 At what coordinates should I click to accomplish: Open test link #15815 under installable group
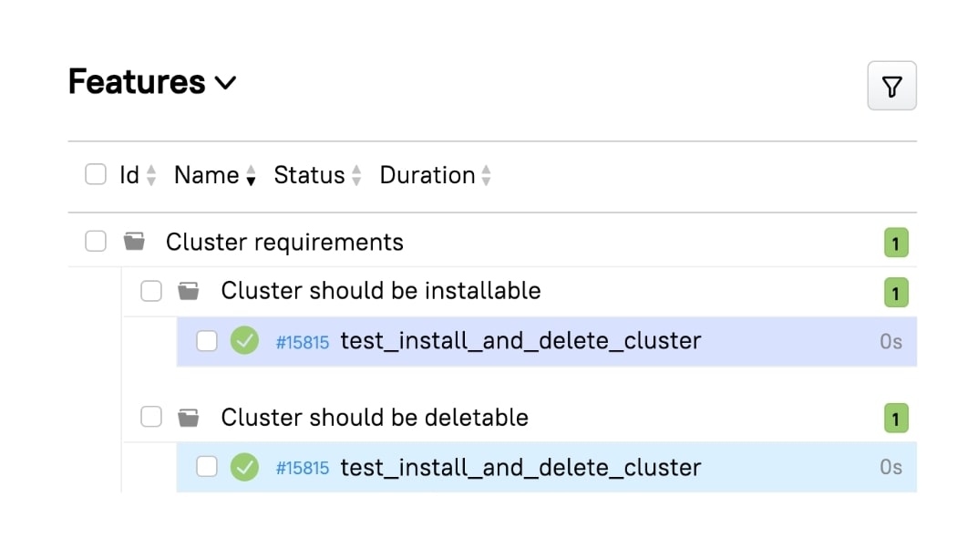tap(302, 341)
